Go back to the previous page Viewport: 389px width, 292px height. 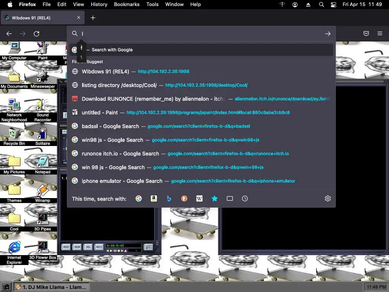point(9,33)
